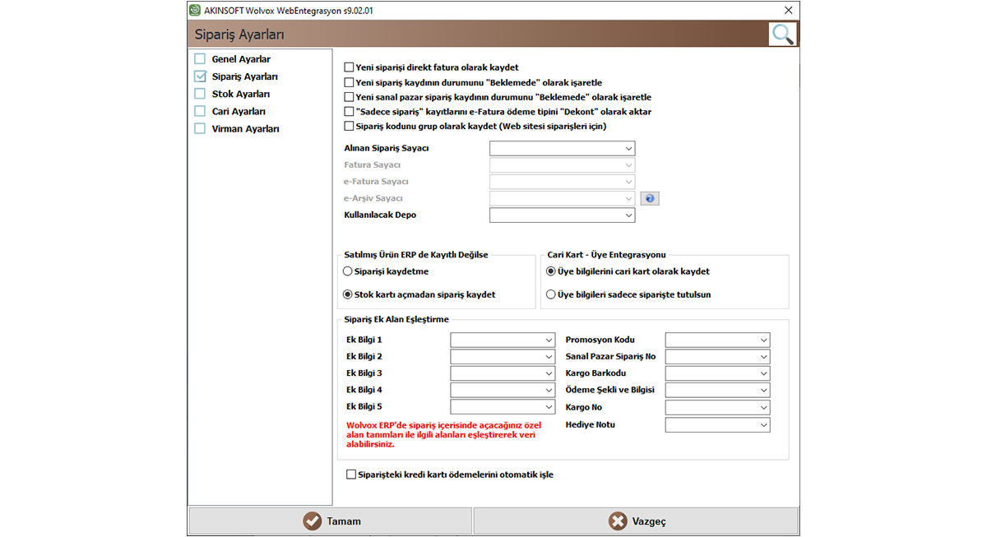This screenshot has width=987, height=537.
Task: Select "Siparişi kaydetme" radio option
Action: click(x=347, y=271)
